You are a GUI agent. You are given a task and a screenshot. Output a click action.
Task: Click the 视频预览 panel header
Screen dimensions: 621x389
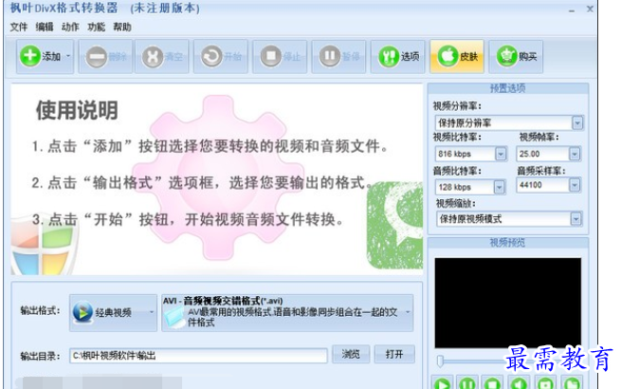pyautogui.click(x=508, y=243)
